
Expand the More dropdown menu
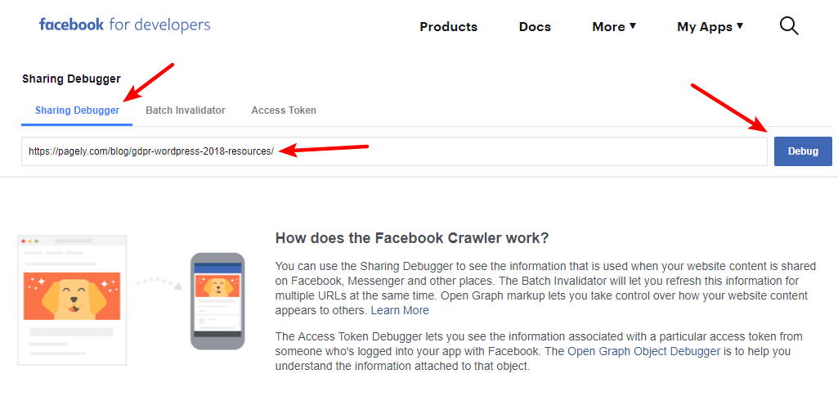click(x=614, y=26)
